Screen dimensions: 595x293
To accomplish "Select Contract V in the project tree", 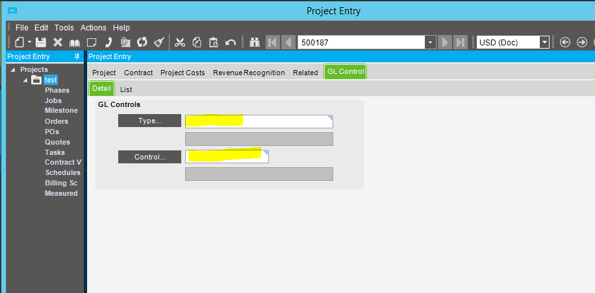I will (63, 162).
